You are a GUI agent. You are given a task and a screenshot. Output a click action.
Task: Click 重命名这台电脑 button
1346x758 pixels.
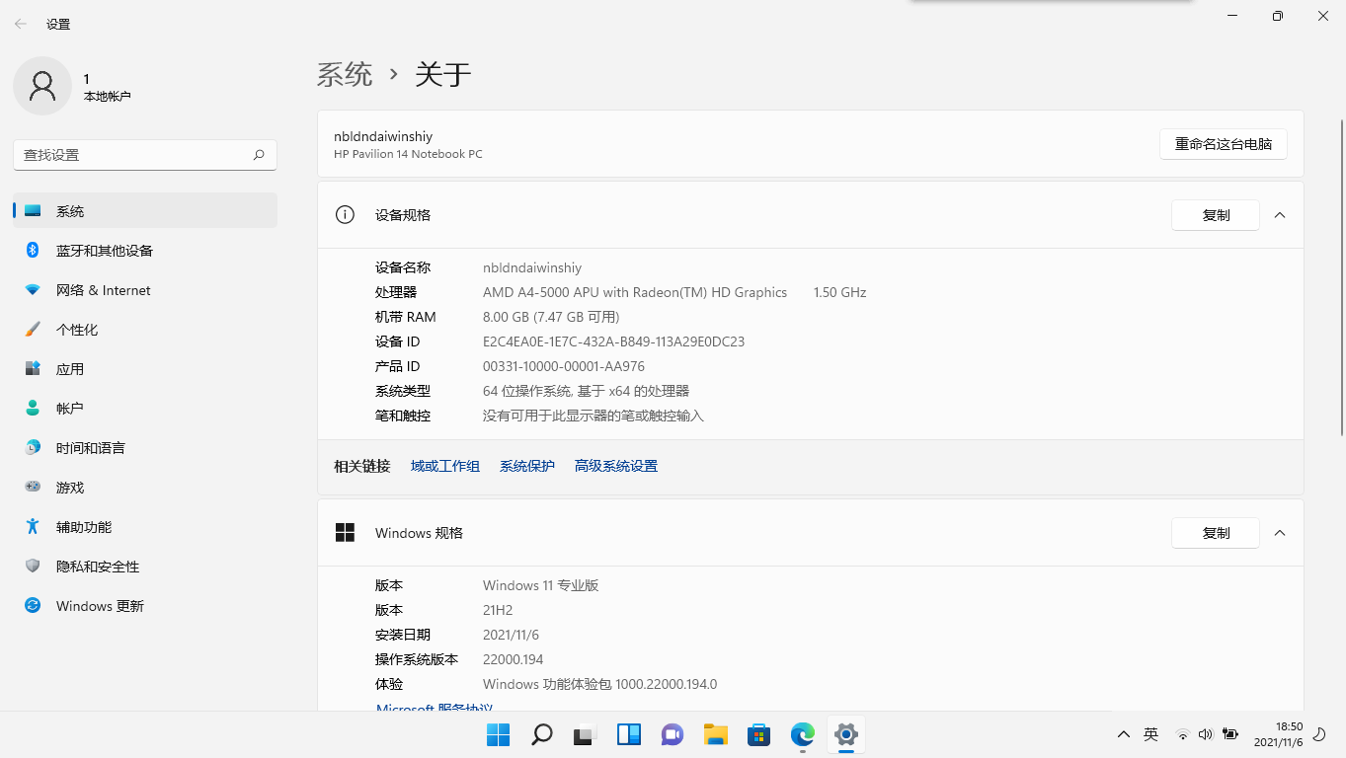(x=1224, y=144)
